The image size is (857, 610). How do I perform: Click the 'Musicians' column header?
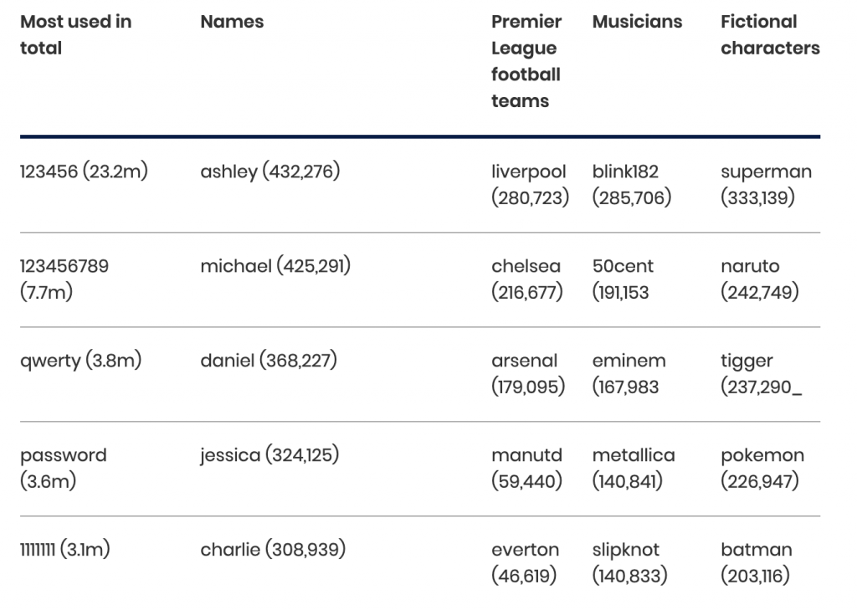tap(637, 22)
